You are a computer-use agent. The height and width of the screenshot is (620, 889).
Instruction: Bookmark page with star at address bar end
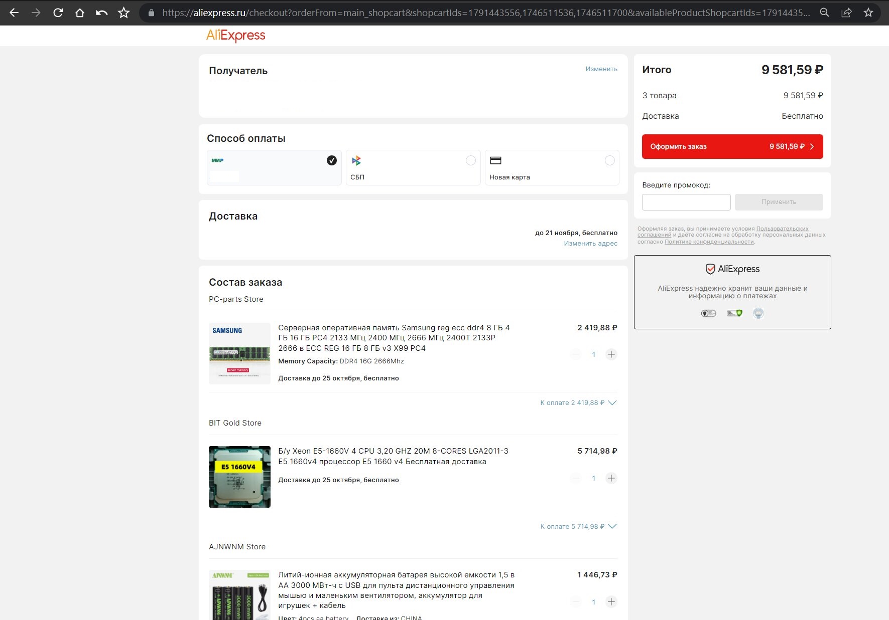coord(868,13)
